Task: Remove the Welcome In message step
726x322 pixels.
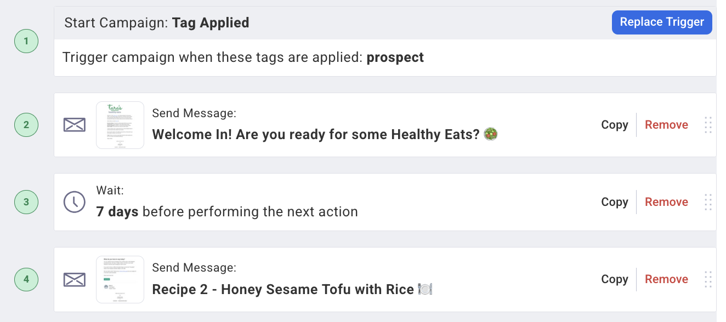Action: (x=666, y=125)
